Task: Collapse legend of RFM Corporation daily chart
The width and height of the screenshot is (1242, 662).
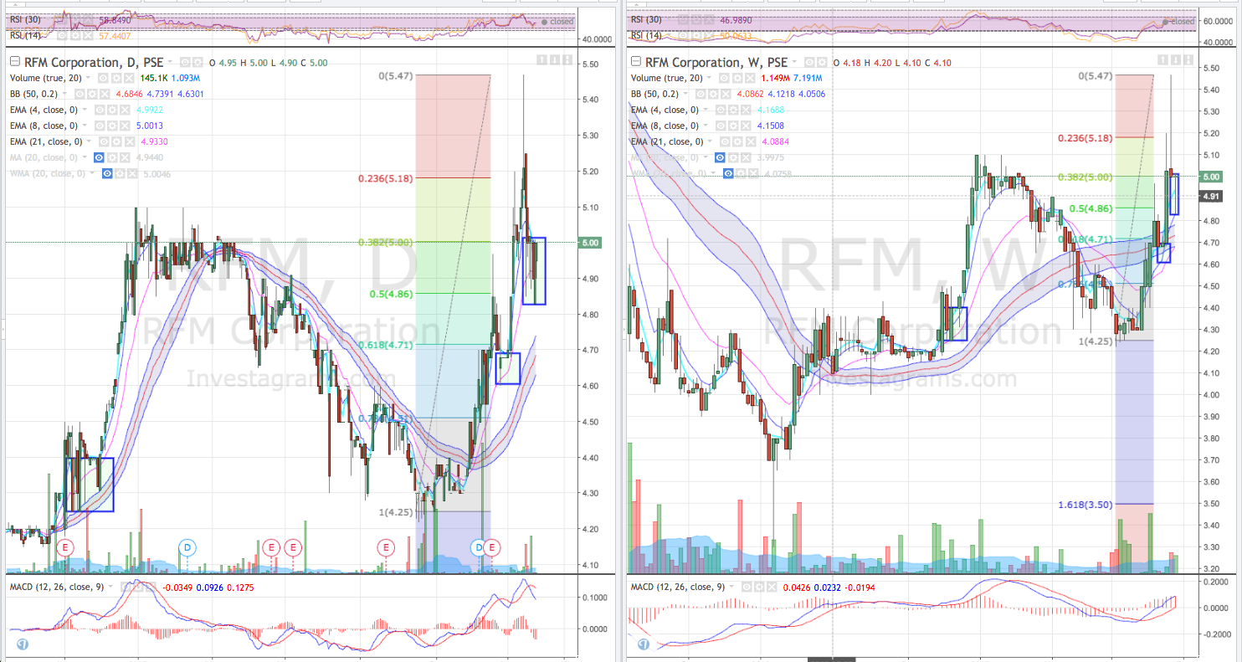Action: pos(15,61)
